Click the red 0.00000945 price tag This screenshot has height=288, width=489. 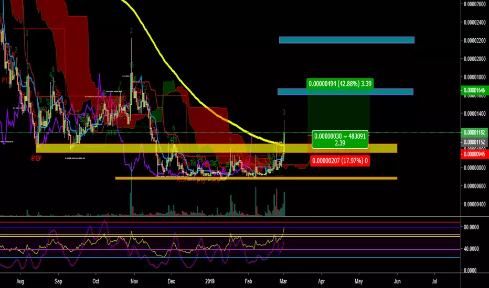[x=474, y=154]
